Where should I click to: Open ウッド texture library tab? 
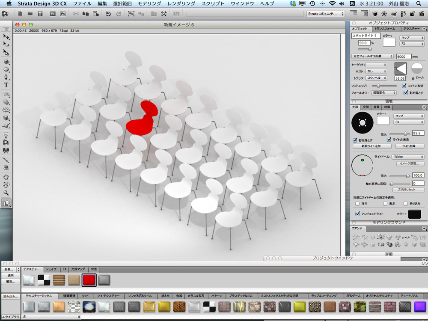click(x=86, y=296)
